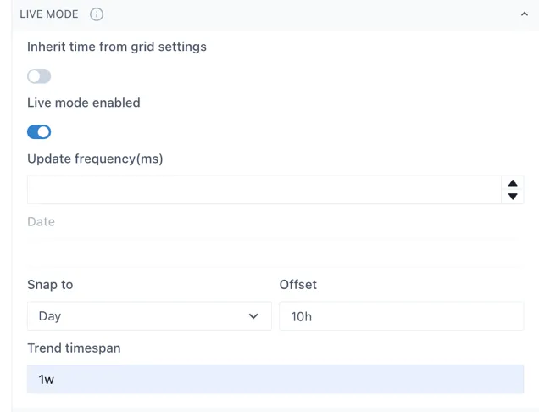Click the Live Mode info icon
The image size is (539, 412).
point(97,14)
